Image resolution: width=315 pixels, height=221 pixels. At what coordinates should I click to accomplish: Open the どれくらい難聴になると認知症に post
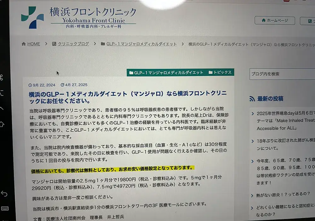coord(285,210)
